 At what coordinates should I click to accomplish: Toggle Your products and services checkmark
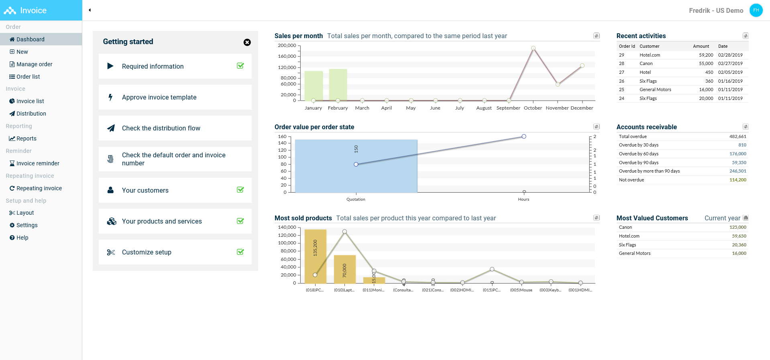click(240, 221)
